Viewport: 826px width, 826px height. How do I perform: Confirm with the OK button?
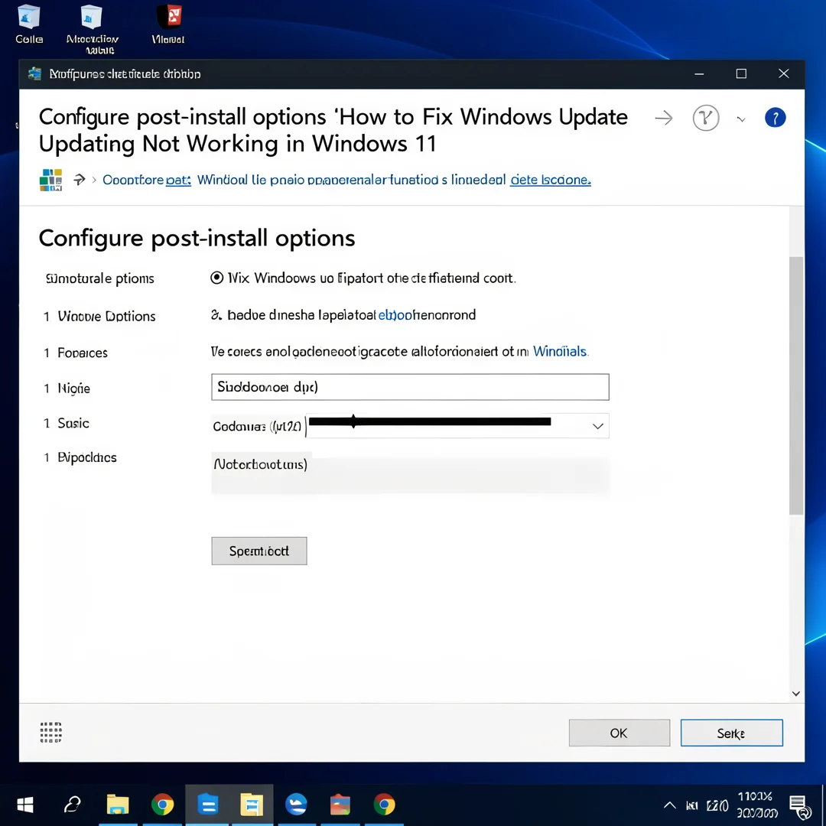tap(619, 733)
